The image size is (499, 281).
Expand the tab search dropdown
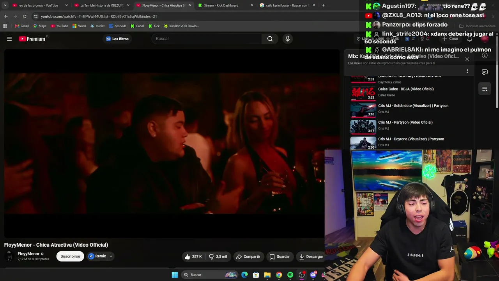pos(5,5)
